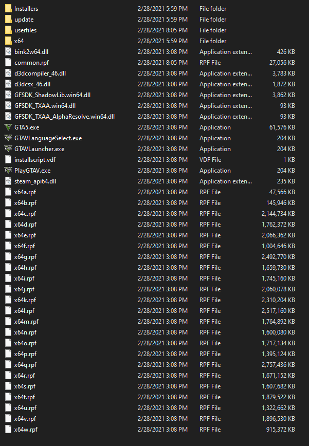This screenshot has height=446, width=309.
Task: Click the PlayGTAV.exe icon
Action: 8,171
